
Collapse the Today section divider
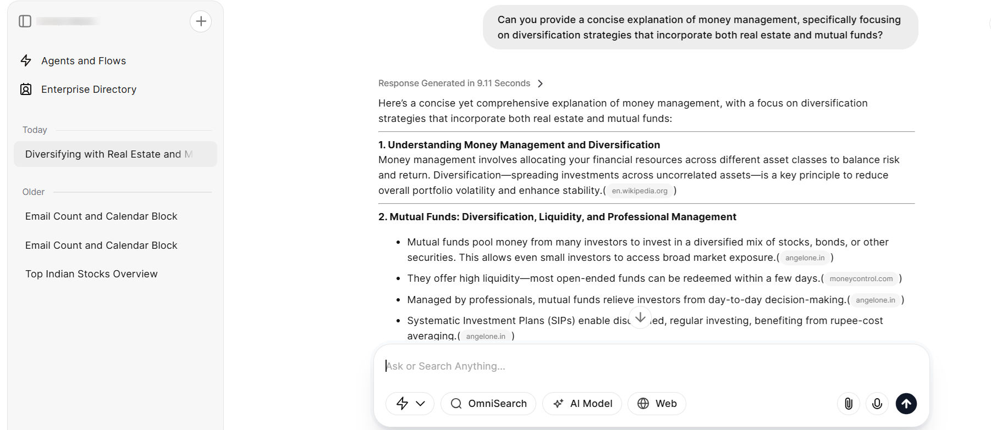pos(35,130)
